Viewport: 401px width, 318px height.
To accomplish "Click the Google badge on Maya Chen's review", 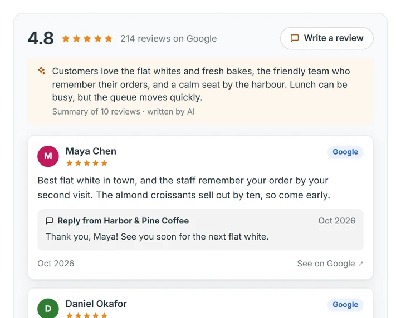I will (345, 152).
